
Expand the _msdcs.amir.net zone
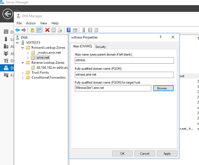(28, 53)
